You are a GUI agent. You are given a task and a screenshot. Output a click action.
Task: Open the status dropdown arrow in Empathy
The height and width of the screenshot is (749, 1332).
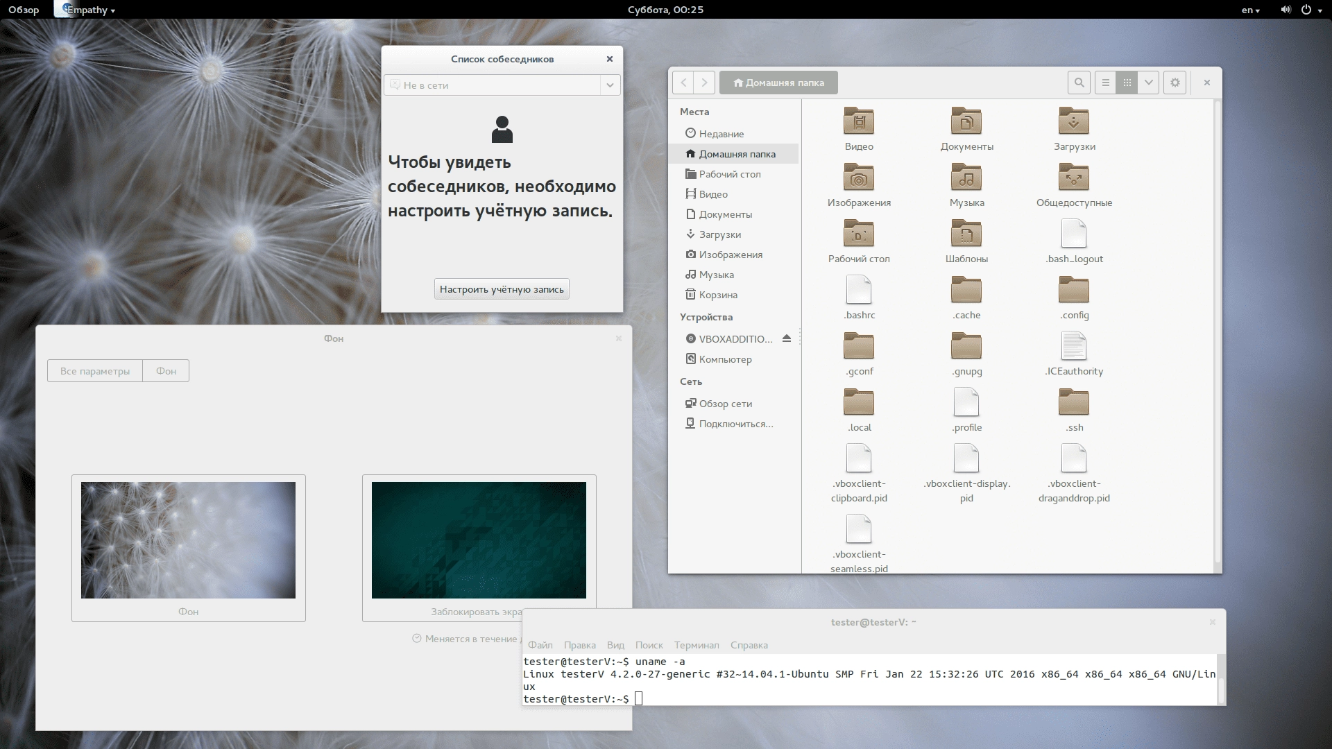pos(610,85)
